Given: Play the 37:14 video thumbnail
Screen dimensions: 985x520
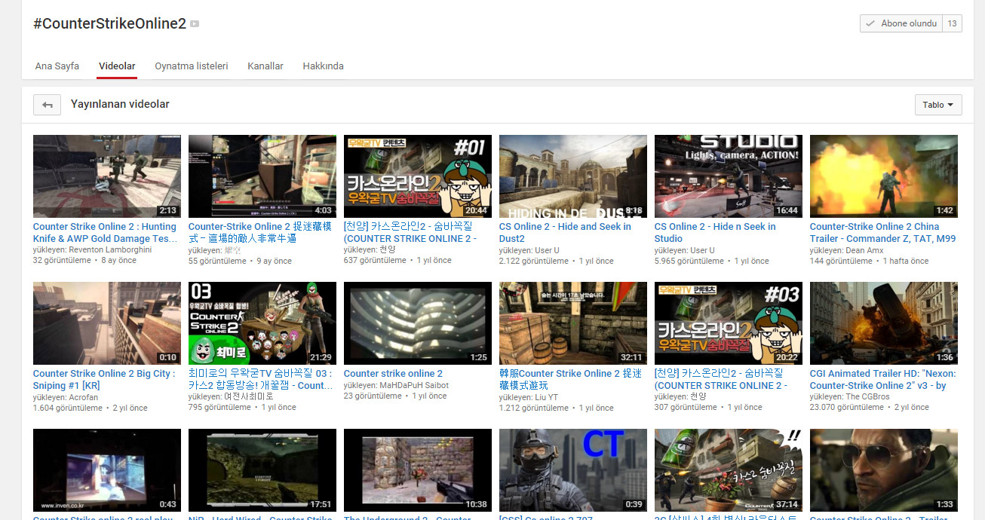Looking at the screenshot, I should 729,470.
